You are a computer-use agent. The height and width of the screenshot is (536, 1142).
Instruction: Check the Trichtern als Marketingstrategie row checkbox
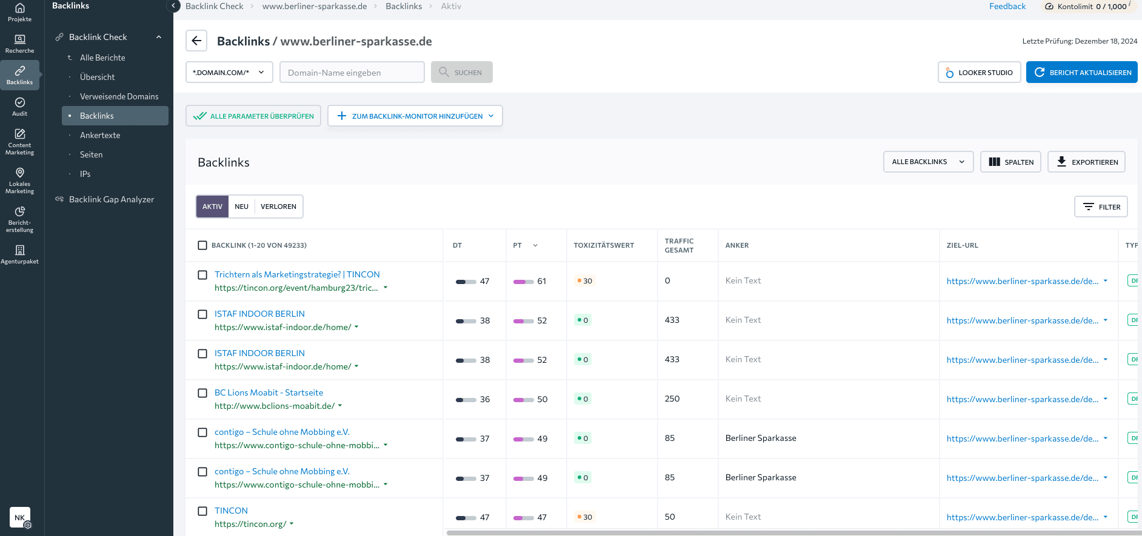(202, 275)
